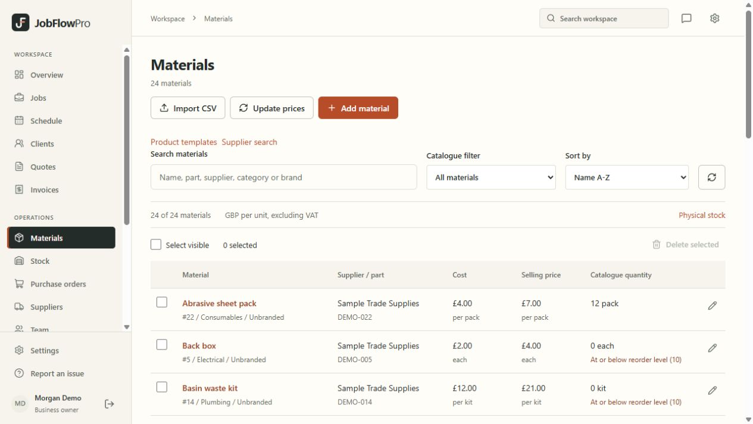753x424 pixels.
Task: Click the 0 selected count text
Action: click(240, 245)
